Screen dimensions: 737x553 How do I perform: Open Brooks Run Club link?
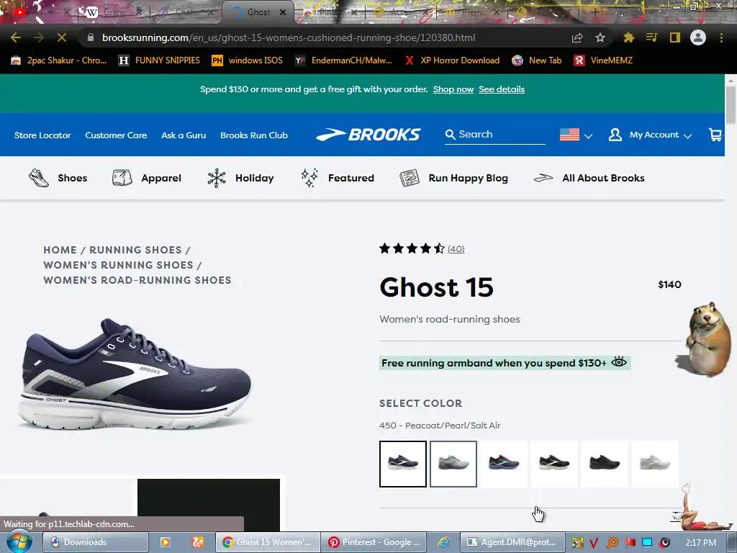254,135
